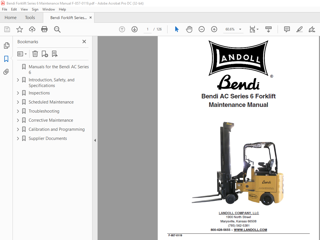This screenshot has width=320, height=240.
Task: Go to next page arrow icon
Action: 135,29
